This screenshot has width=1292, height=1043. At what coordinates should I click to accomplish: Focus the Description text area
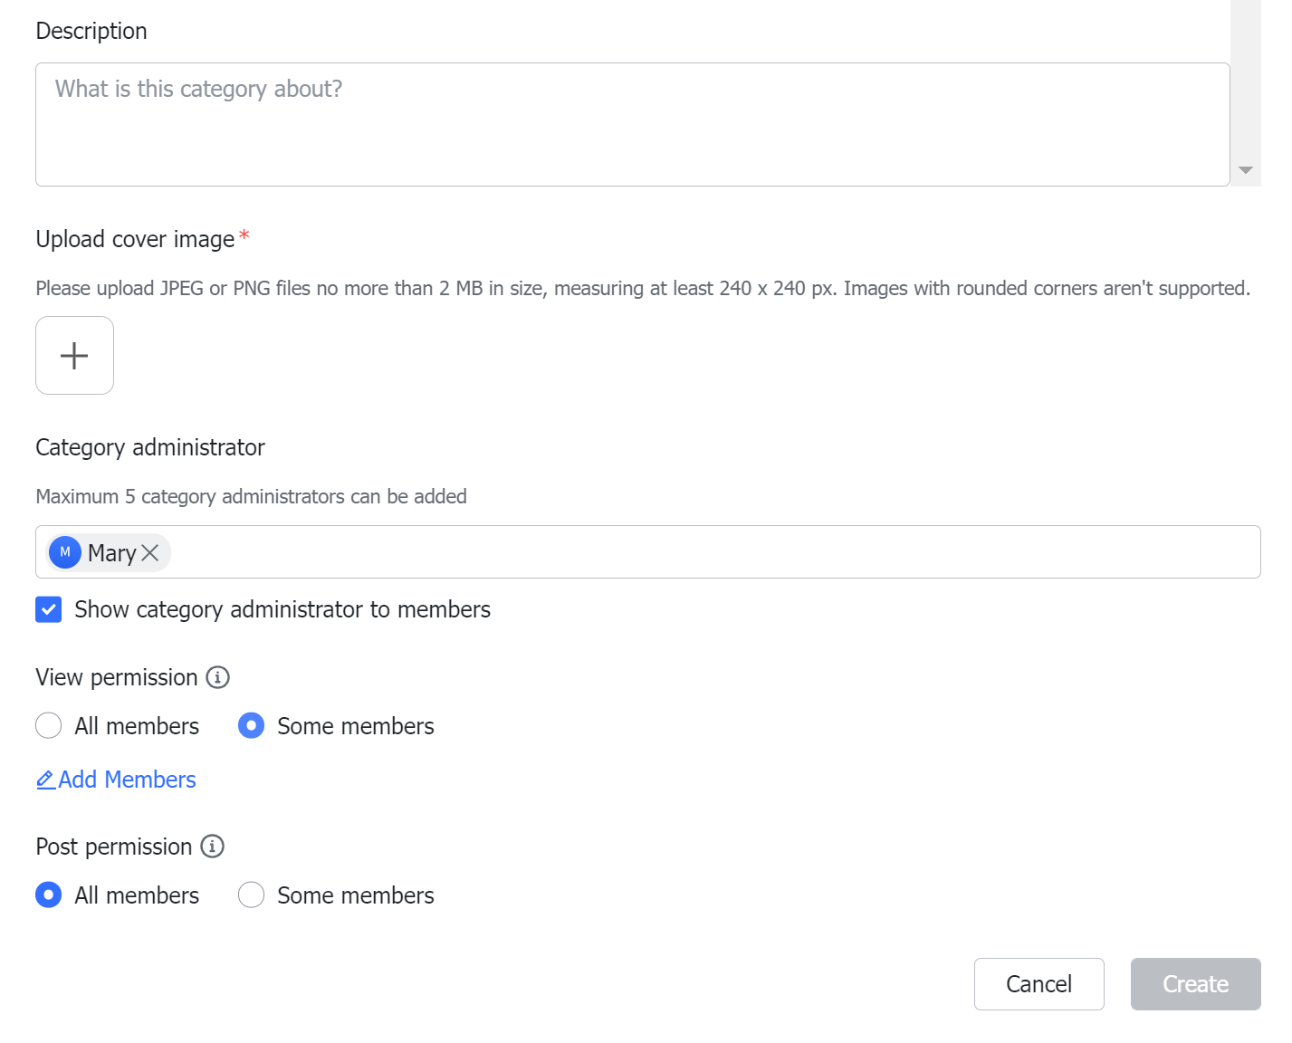pyautogui.click(x=632, y=124)
